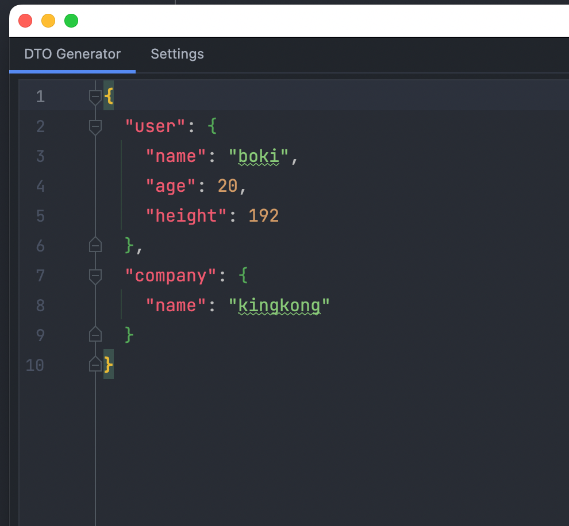
Task: Click line number 10 in the gutter
Action: (35, 365)
